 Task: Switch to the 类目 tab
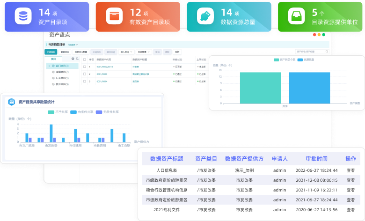53,59
